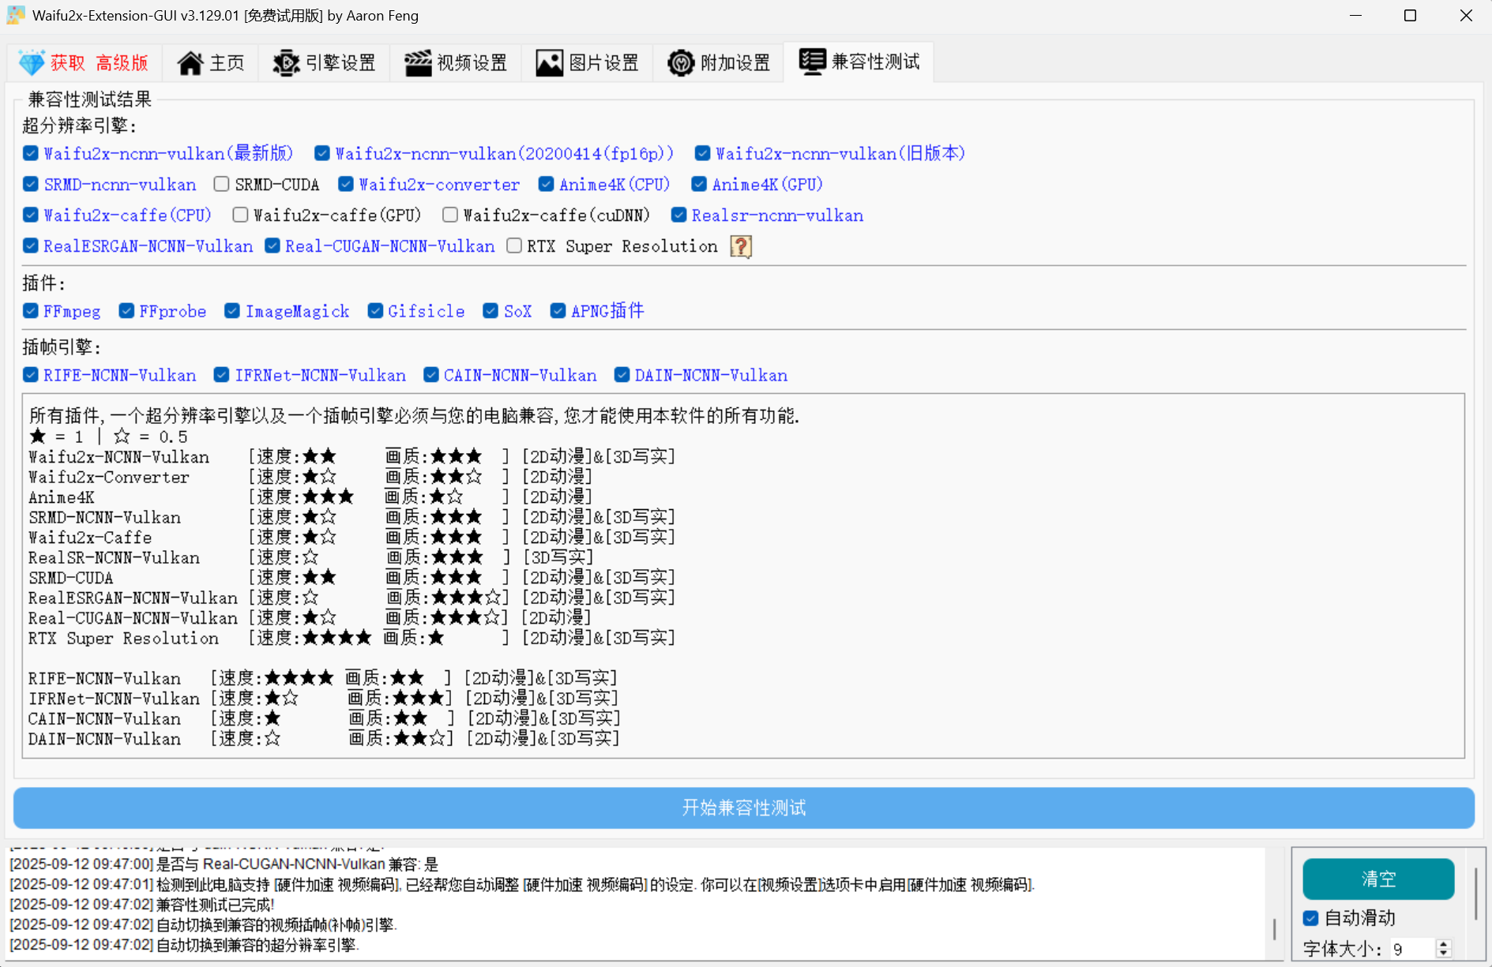Clear the log with 清空 button
Screen dimensions: 1492x967
pos(1378,879)
